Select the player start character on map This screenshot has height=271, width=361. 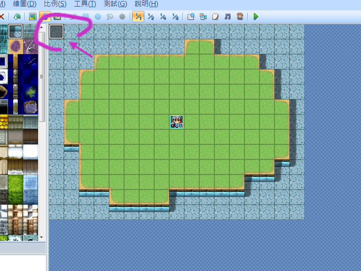click(177, 122)
